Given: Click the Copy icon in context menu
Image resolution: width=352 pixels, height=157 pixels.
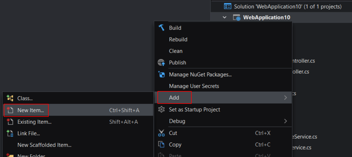Looking at the screenshot, I should [x=161, y=145].
